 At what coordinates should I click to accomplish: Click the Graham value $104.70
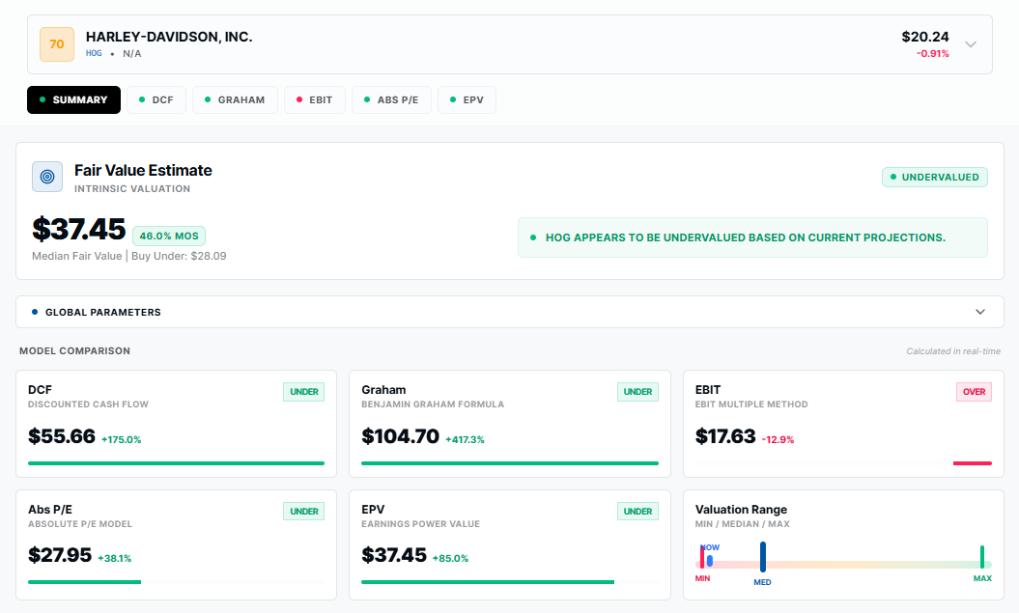[x=400, y=436]
